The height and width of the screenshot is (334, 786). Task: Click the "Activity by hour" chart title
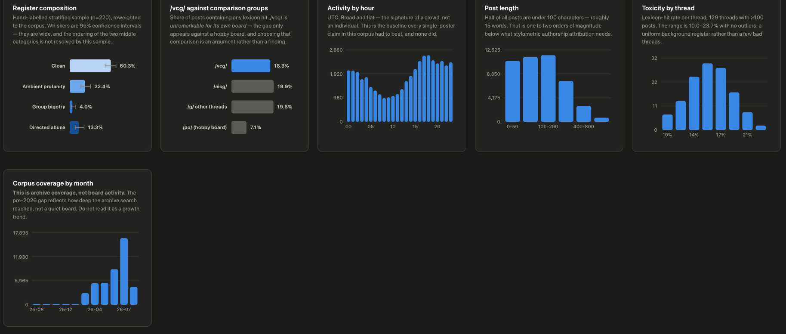(x=351, y=8)
